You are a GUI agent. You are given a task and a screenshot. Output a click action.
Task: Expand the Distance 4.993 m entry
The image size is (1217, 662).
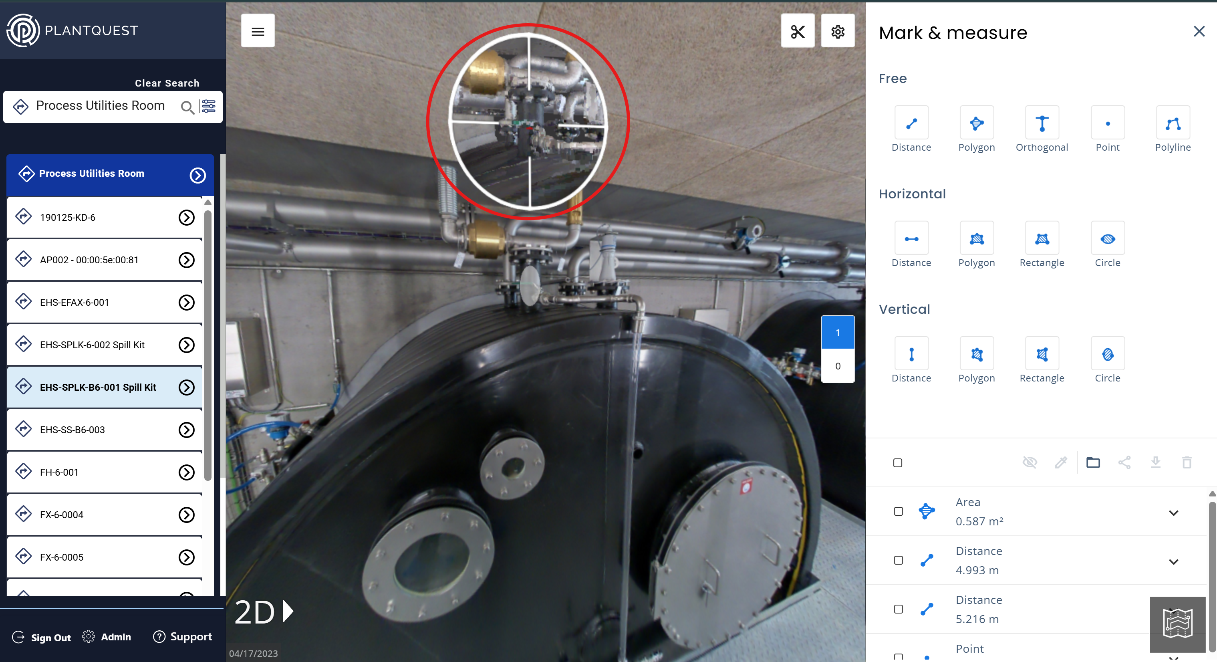point(1173,562)
